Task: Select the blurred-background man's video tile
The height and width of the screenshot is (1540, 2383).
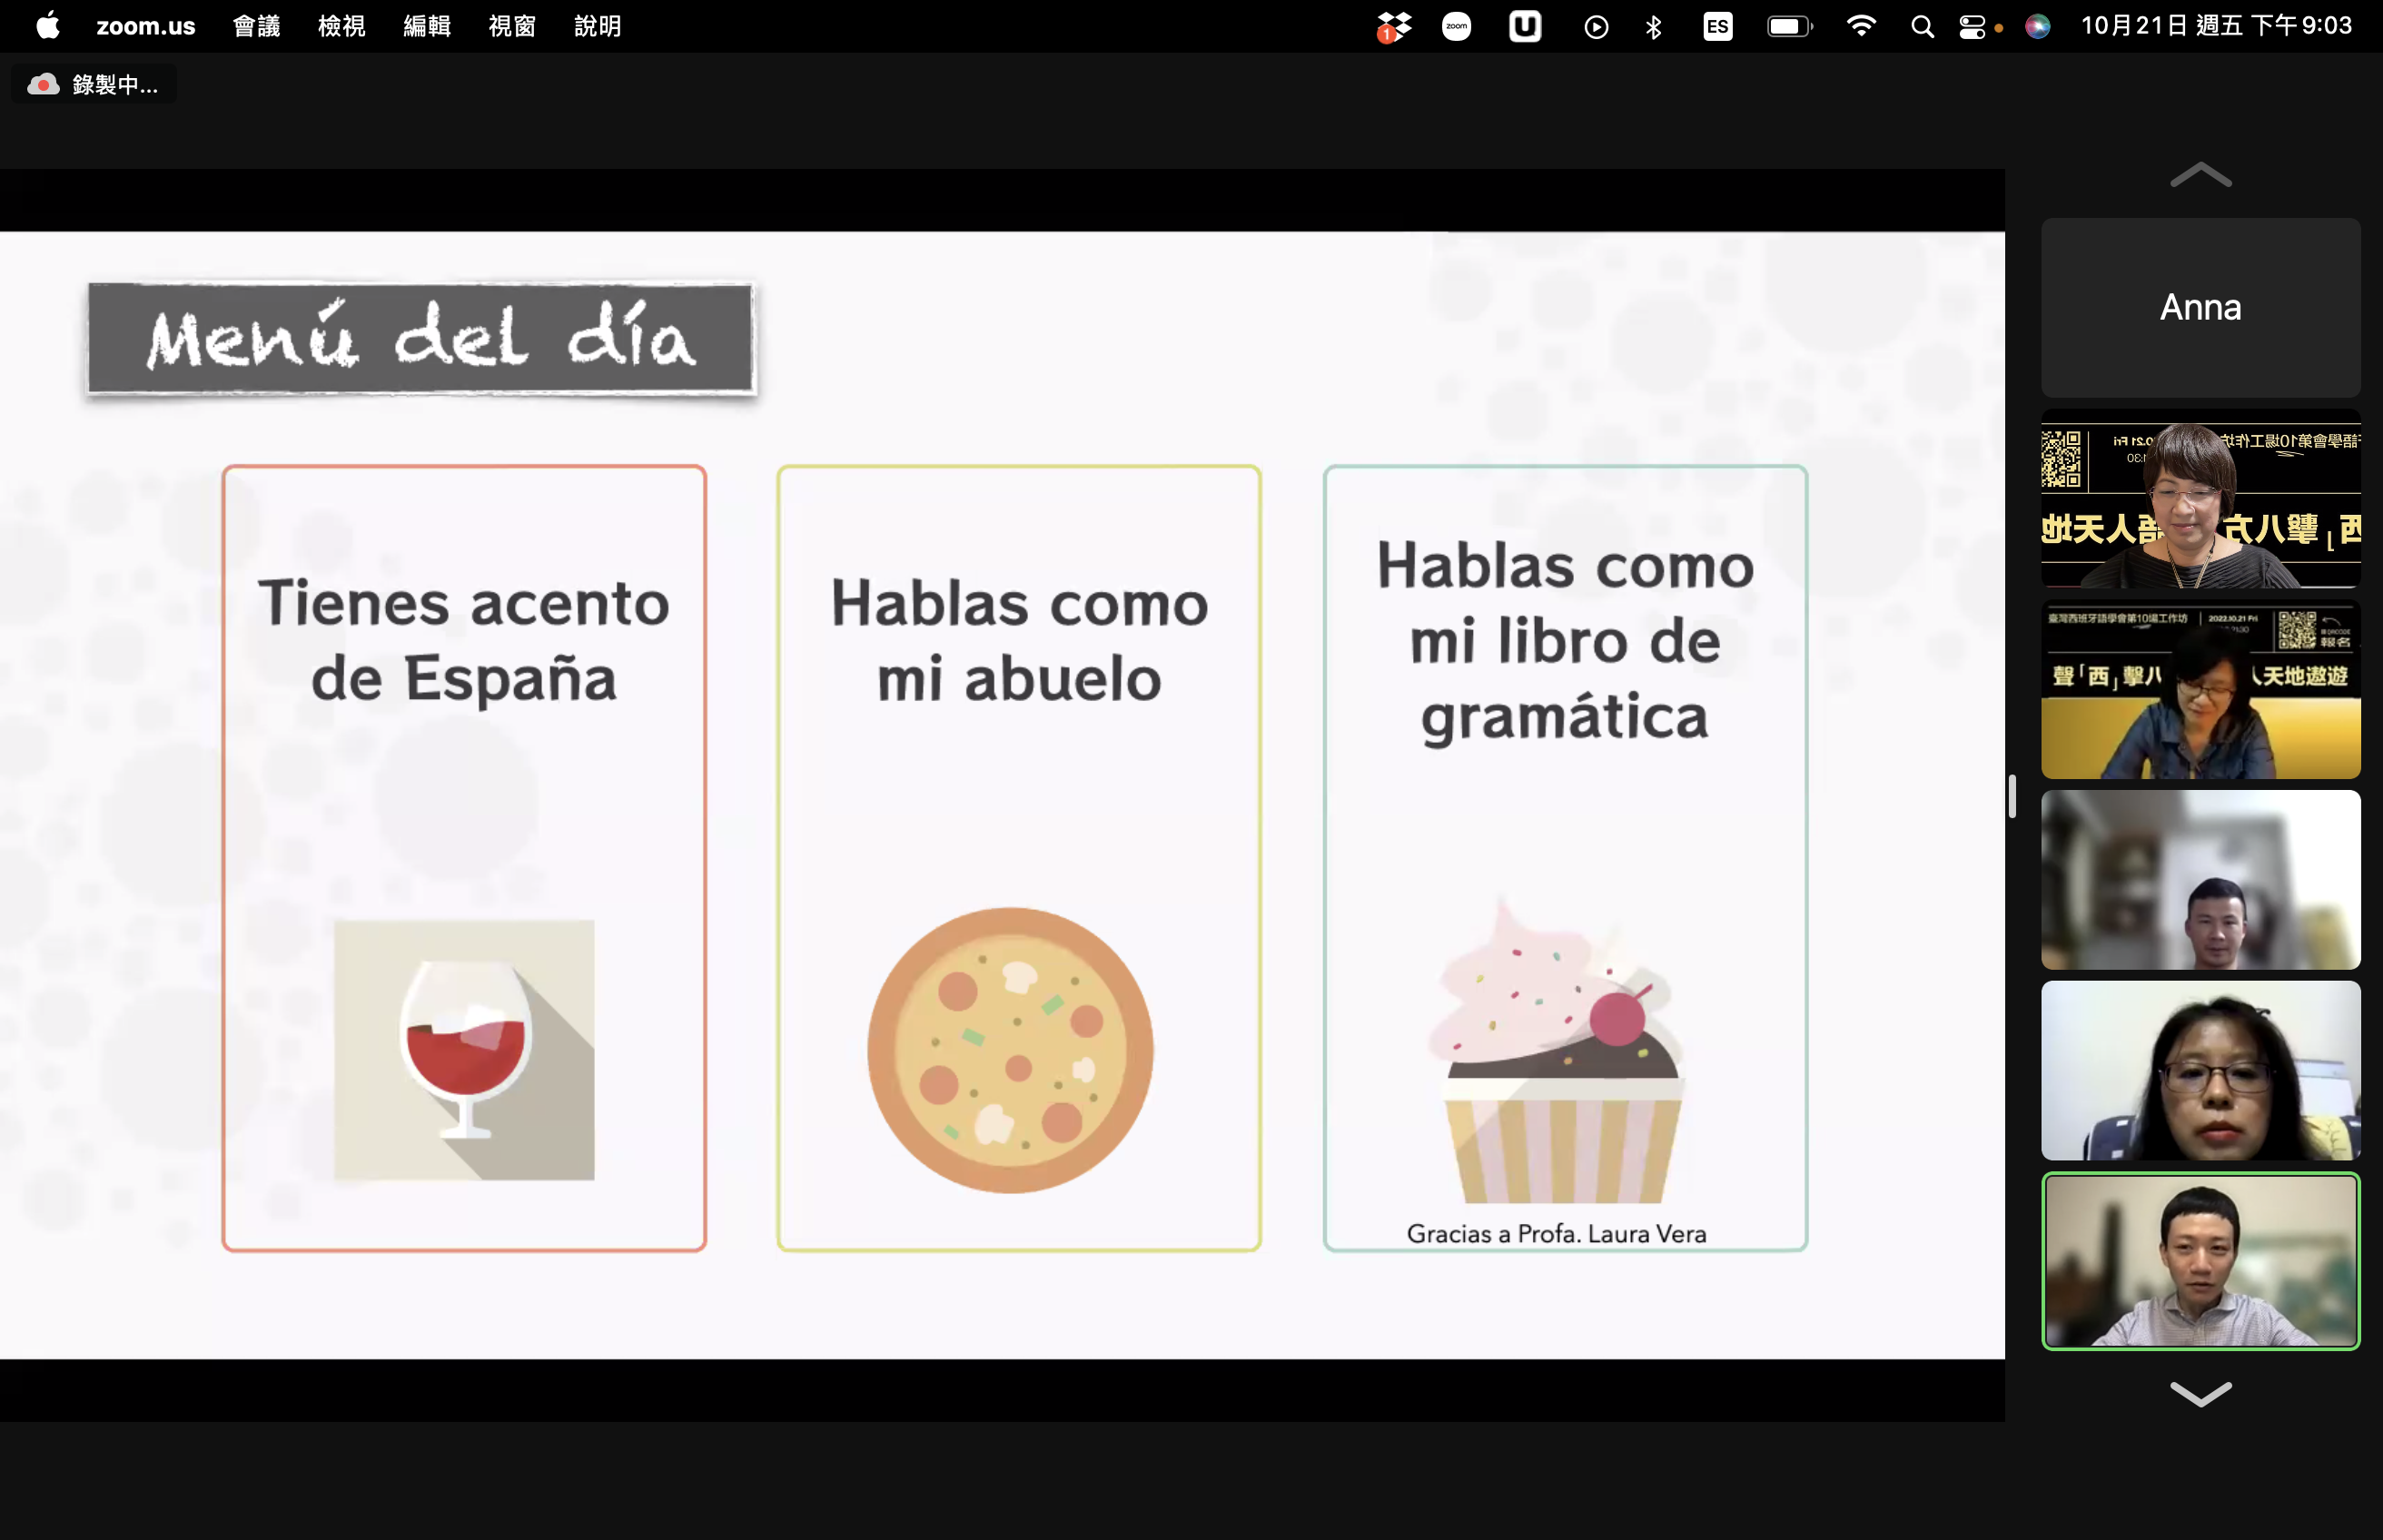Action: [2200, 880]
